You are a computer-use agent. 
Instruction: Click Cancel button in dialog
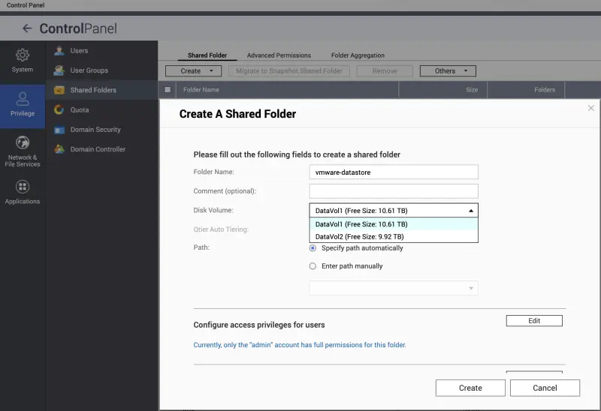pyautogui.click(x=545, y=388)
